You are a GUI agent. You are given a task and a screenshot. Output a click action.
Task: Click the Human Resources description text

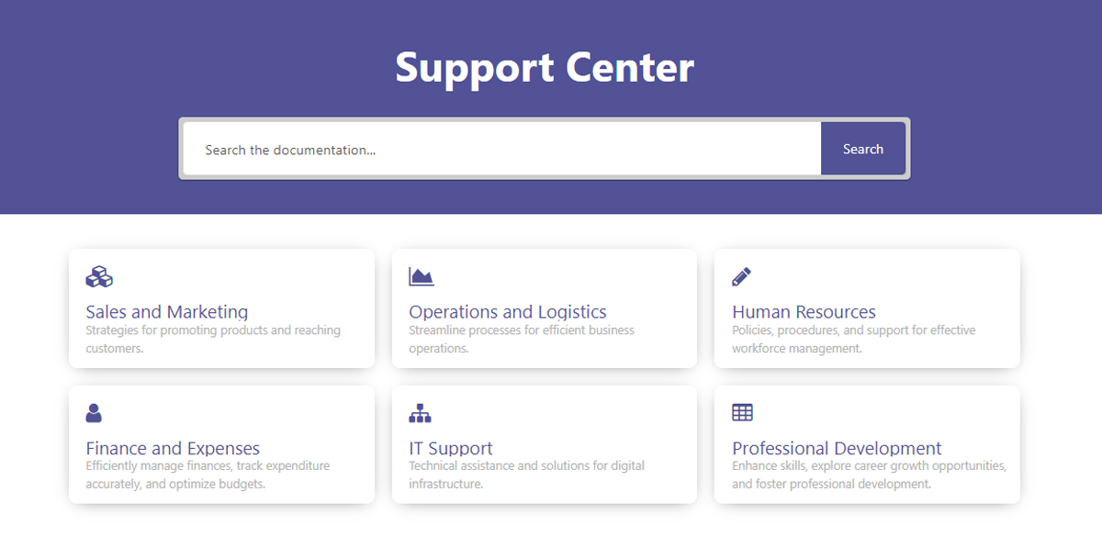click(x=853, y=339)
